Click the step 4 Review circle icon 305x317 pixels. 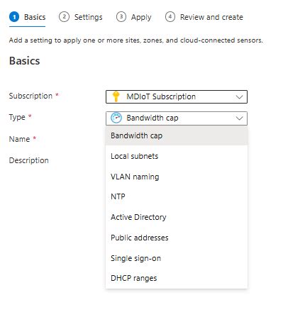[170, 17]
